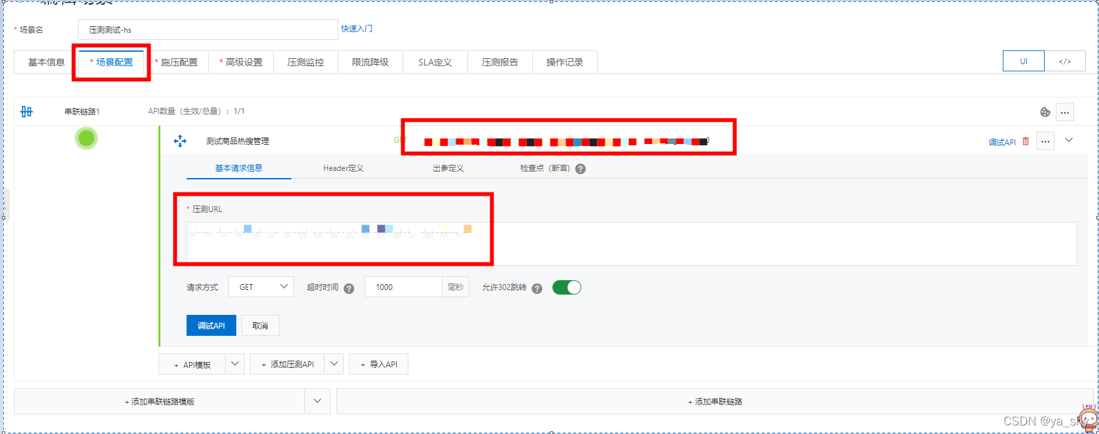The width and height of the screenshot is (1099, 434).
Task: Expand the API模板 dropdown arrow
Action: 235,364
